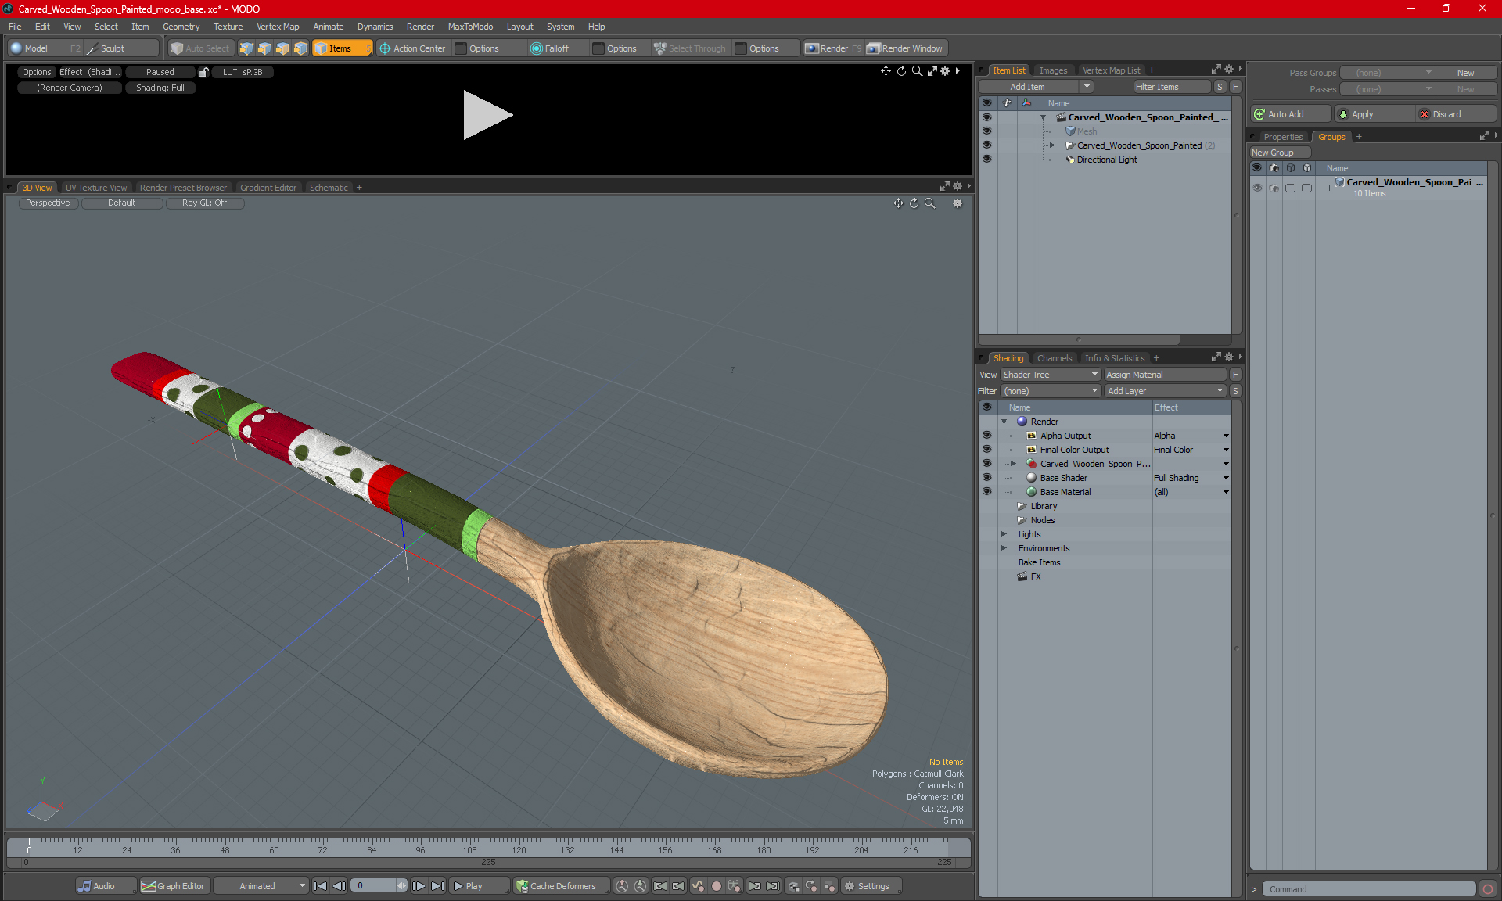
Task: Open the Add Layer dropdown
Action: 1164,391
